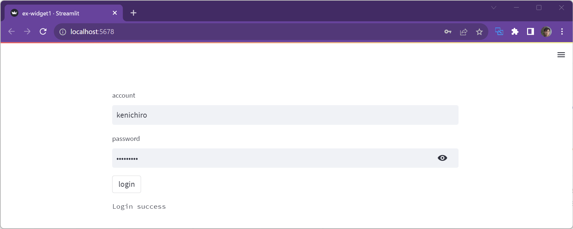Image resolution: width=573 pixels, height=229 pixels.
Task: Open the Streamlit hamburger menu
Action: (x=561, y=55)
